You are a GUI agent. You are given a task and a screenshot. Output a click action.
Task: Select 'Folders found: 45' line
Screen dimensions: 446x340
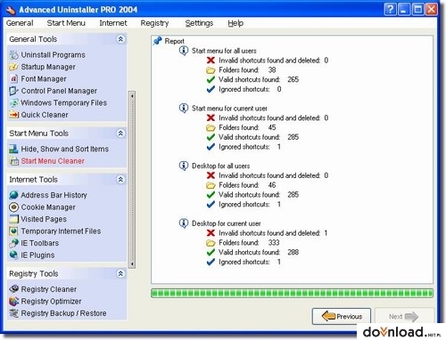pos(247,127)
